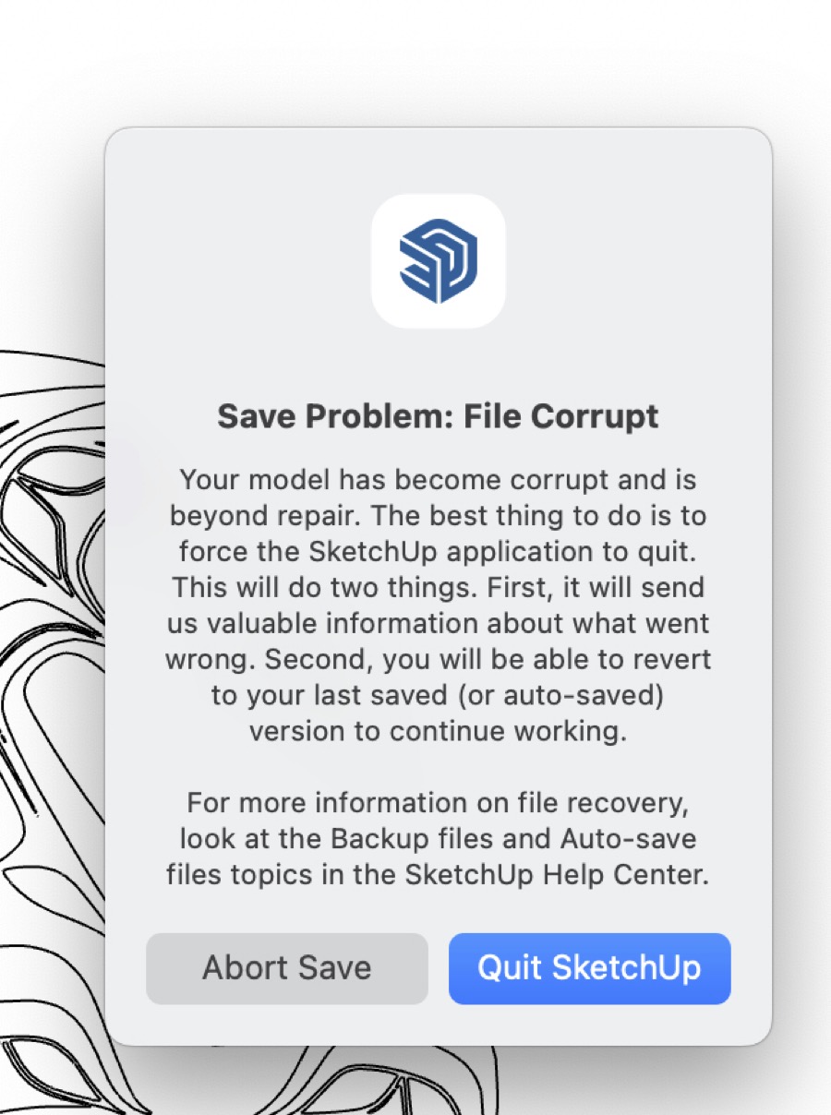Click the file recovery information paragraph

(x=439, y=838)
